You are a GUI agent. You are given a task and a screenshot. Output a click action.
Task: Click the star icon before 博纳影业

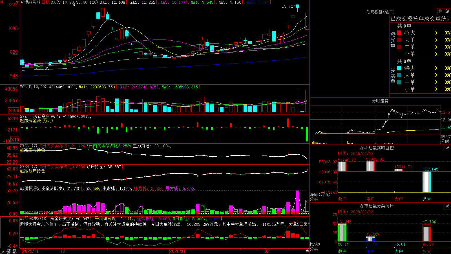(x=22, y=2)
